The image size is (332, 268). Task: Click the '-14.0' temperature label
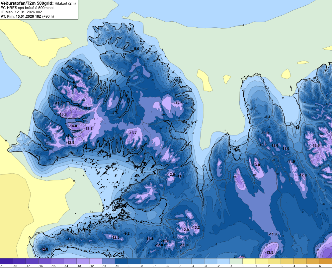click(73, 126)
